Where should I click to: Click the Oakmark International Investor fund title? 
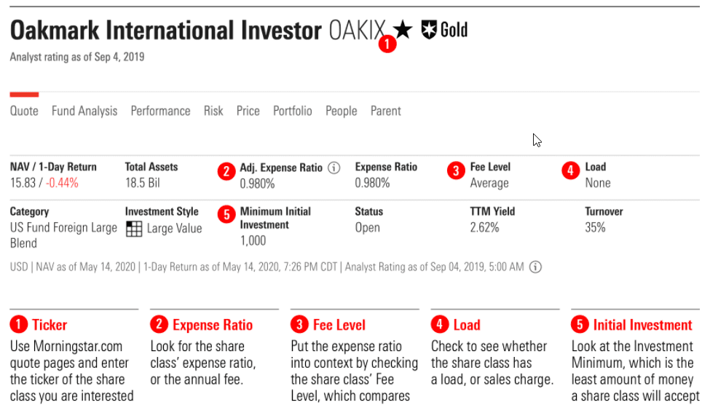(x=165, y=31)
